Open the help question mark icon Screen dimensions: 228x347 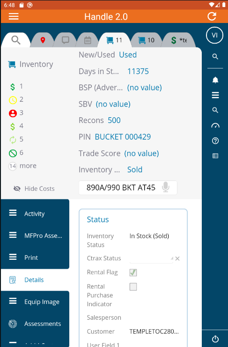[x=215, y=141]
